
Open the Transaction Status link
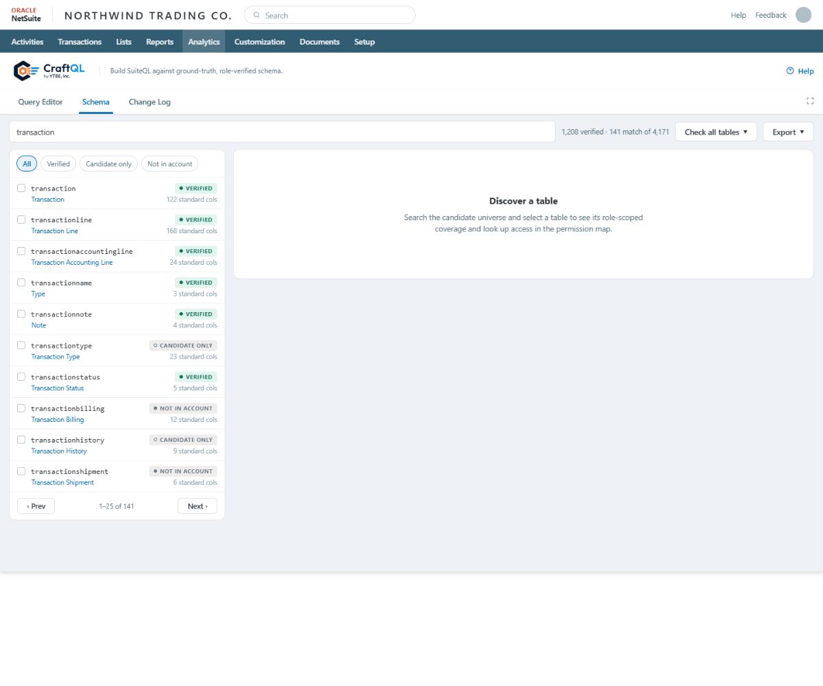pos(58,388)
